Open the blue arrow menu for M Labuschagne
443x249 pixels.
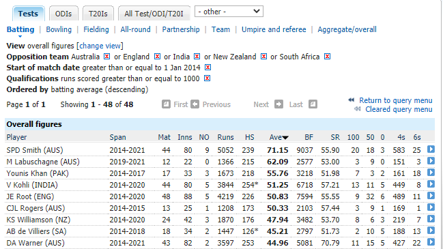(x=431, y=160)
